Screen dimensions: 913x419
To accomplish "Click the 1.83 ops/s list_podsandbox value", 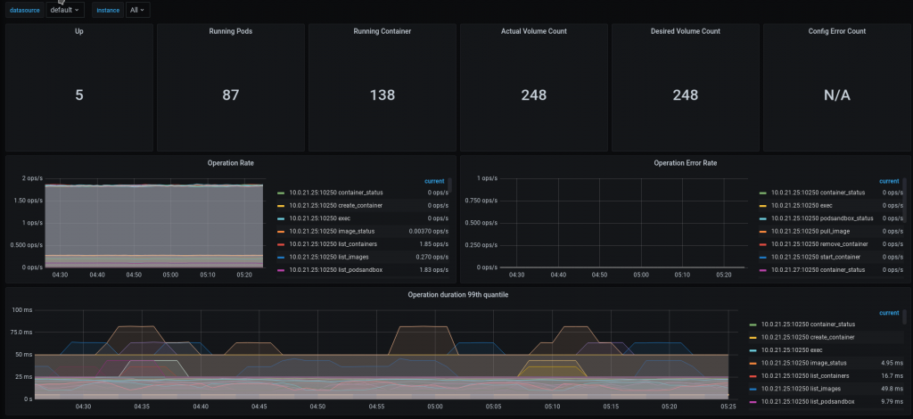I will click(434, 269).
